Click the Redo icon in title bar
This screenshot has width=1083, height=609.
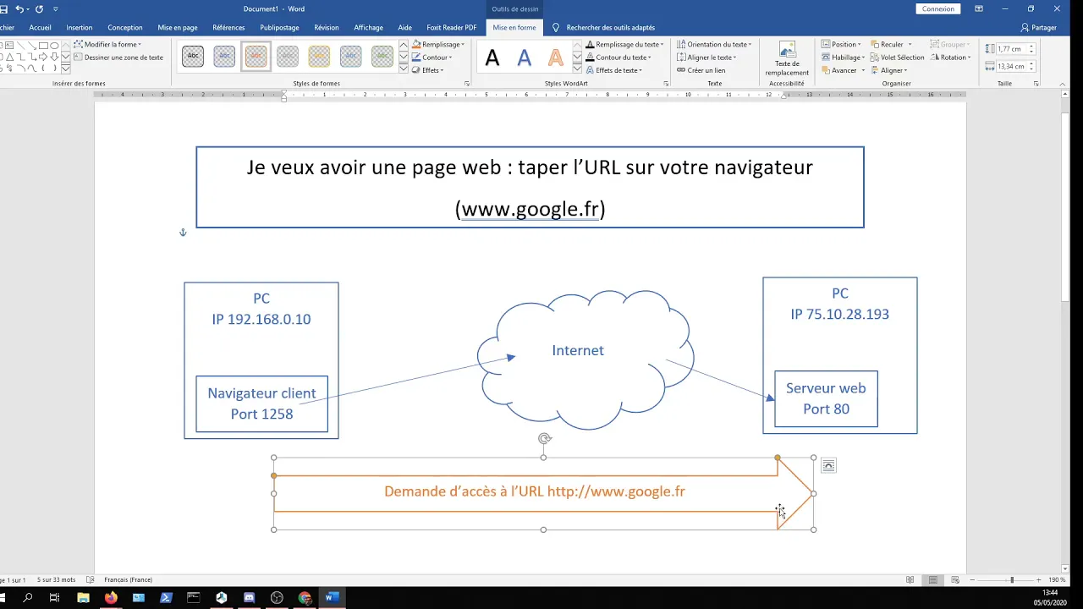point(39,9)
